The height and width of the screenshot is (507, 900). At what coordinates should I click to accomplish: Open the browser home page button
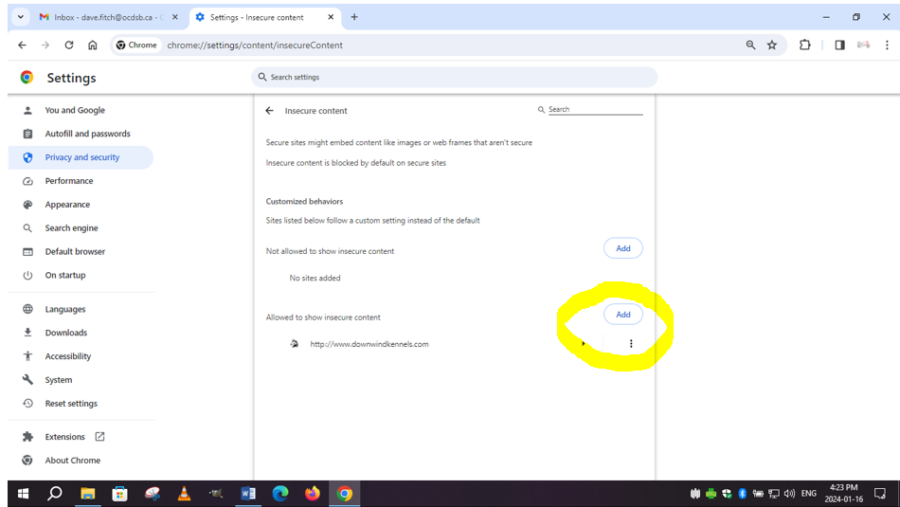93,45
